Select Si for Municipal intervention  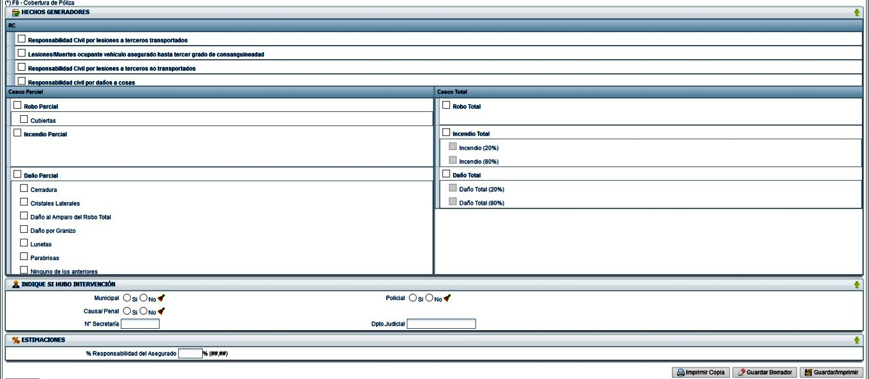tap(127, 298)
